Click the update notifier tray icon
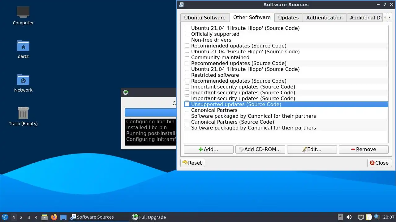The width and height of the screenshot is (396, 222). [x=377, y=217]
